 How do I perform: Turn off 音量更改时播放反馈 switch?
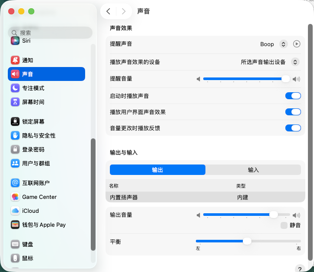(293, 128)
